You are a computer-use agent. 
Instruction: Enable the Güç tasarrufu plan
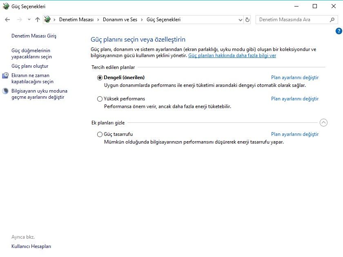pos(100,135)
